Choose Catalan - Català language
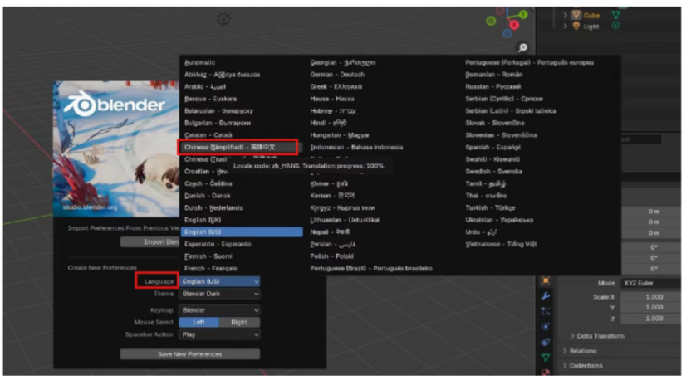686x380 pixels. (208, 135)
